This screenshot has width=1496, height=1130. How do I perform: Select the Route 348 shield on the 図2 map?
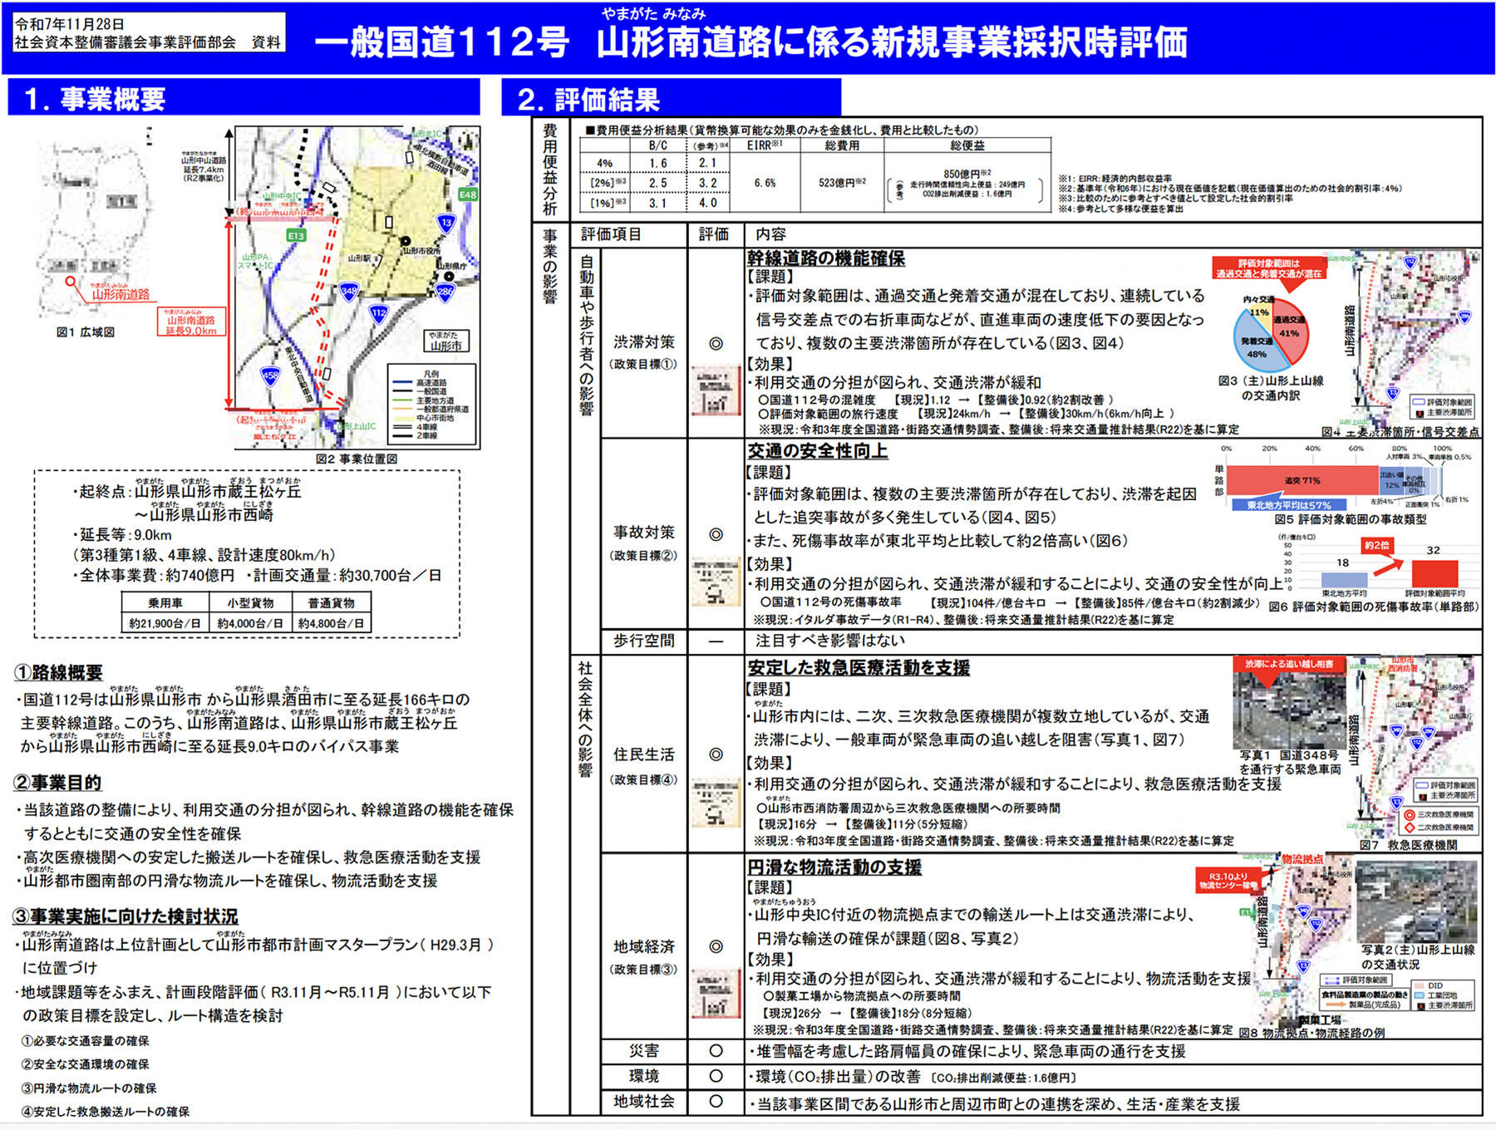point(349,291)
